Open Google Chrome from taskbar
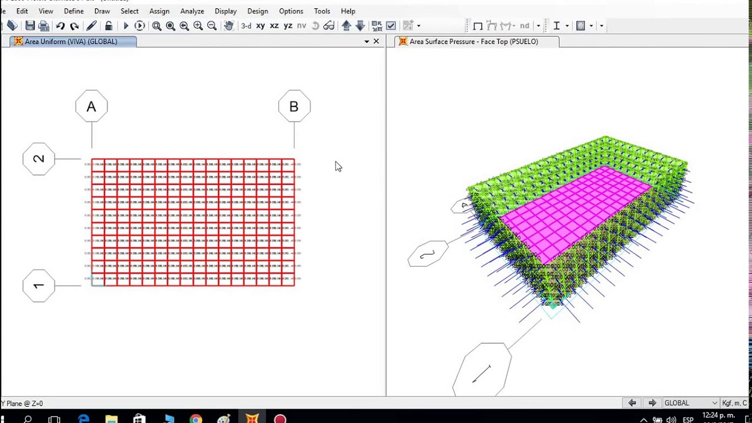The image size is (752, 423). pos(196,419)
